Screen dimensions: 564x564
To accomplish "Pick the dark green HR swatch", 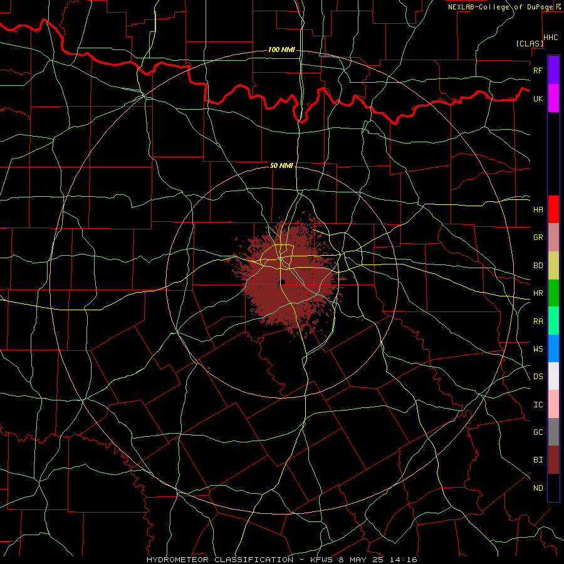I will pyautogui.click(x=553, y=293).
